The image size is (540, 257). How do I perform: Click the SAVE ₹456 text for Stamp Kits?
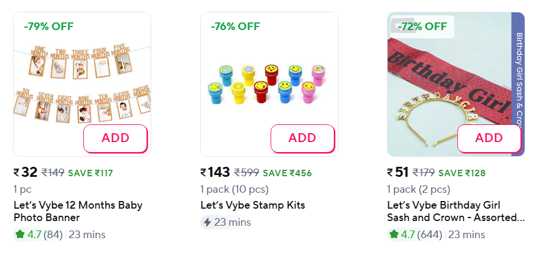(287, 173)
